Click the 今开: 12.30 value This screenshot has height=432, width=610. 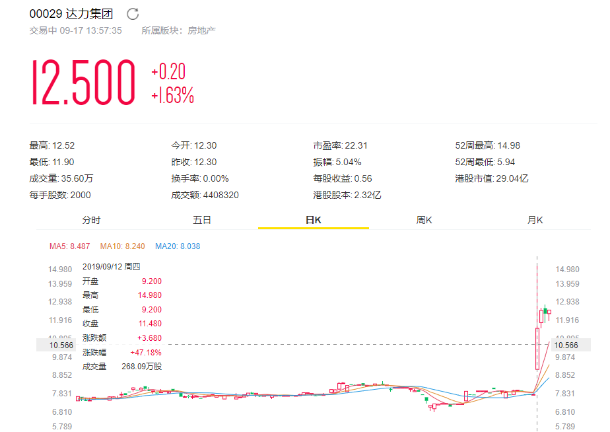pos(193,145)
